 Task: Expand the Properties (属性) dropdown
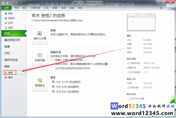[130, 36]
